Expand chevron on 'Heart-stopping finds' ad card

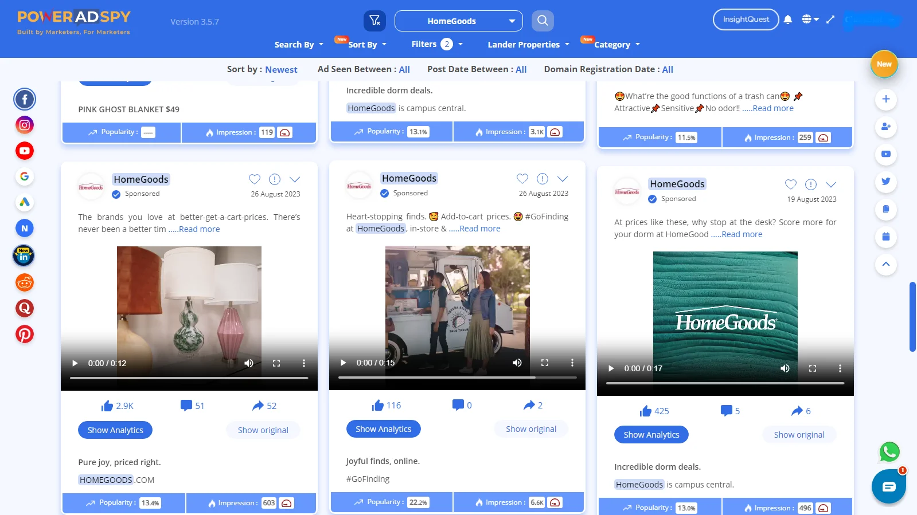tap(563, 178)
